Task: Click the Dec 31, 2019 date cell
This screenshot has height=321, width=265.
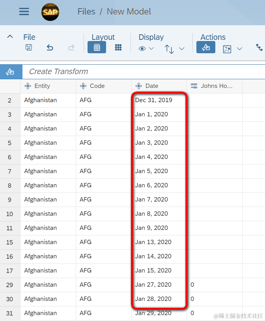Action: (x=159, y=100)
